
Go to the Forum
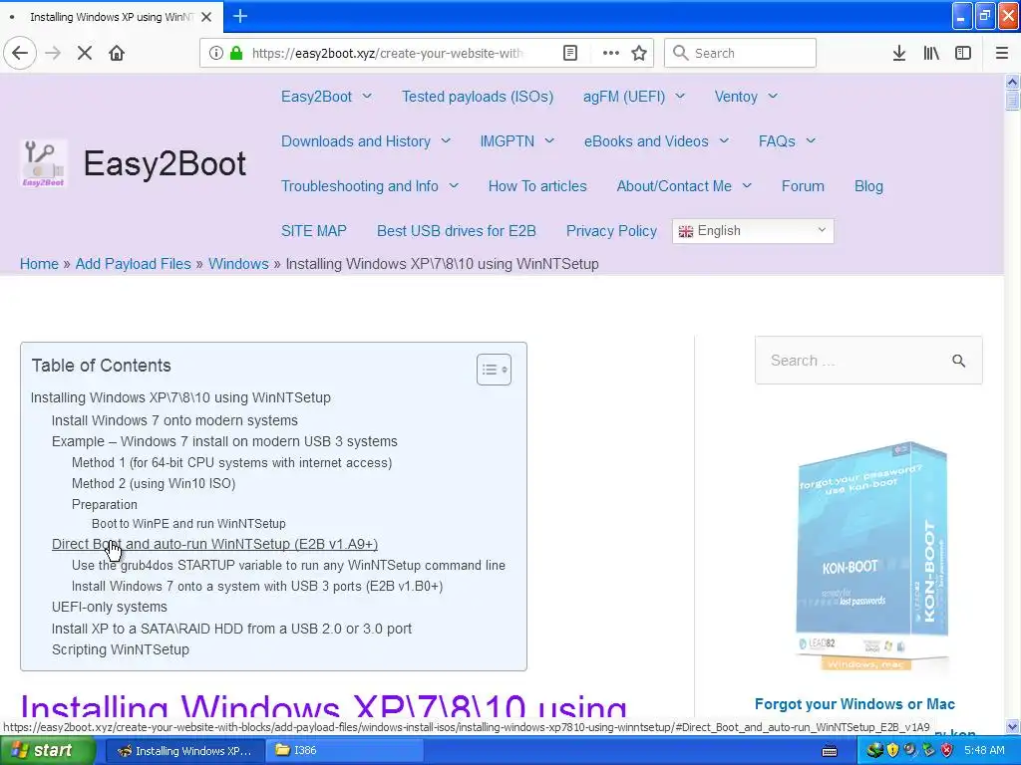click(x=803, y=186)
